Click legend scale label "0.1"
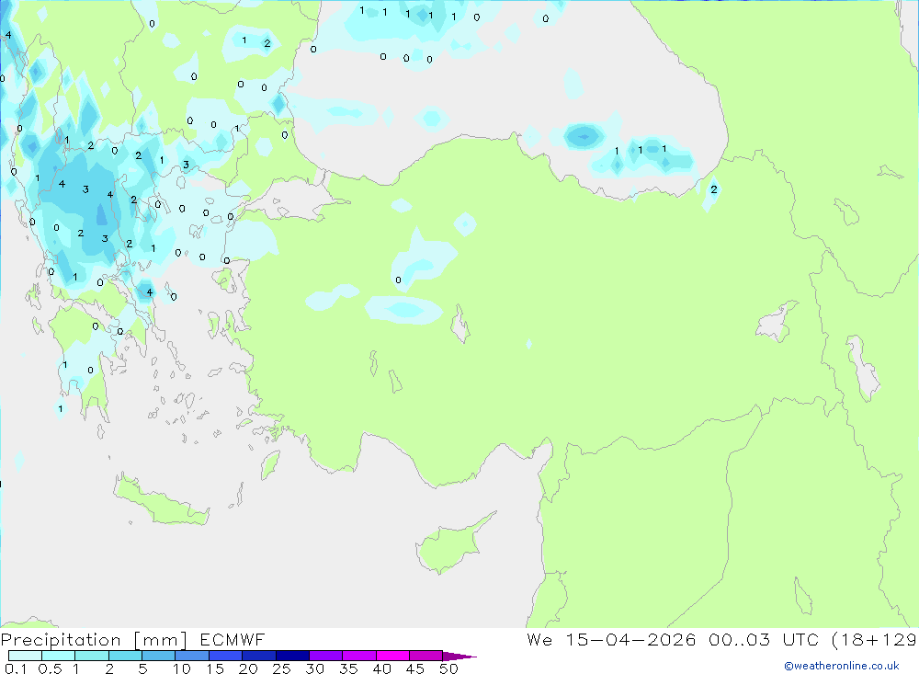This screenshot has width=919, height=674. coord(16,668)
